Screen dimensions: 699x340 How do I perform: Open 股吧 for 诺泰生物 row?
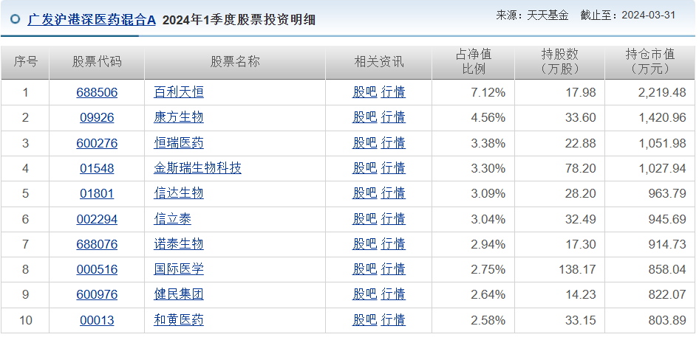[365, 244]
